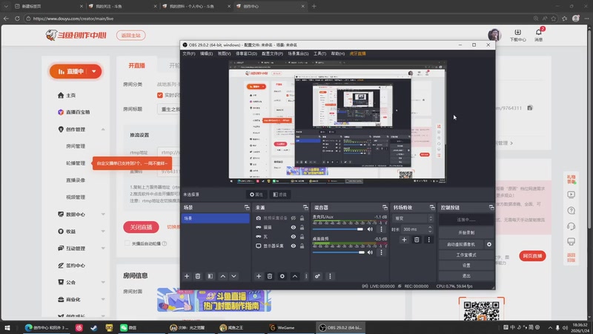Viewport: 593px width, 334px height.
Task: Open source properties gear in 来源 toolbar
Action: 282,276
